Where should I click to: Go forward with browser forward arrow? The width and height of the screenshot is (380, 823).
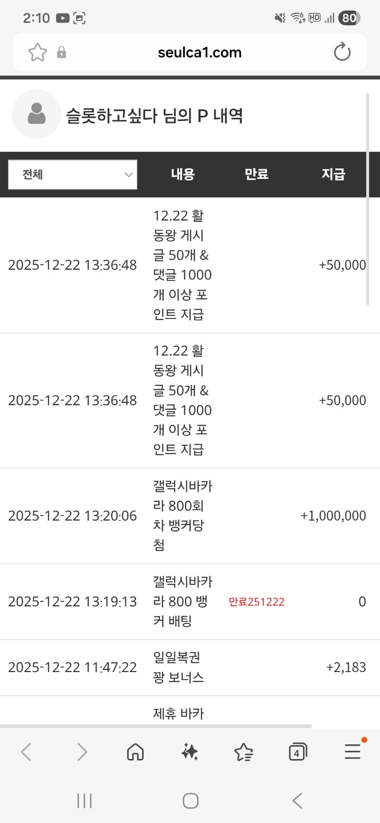(82, 752)
